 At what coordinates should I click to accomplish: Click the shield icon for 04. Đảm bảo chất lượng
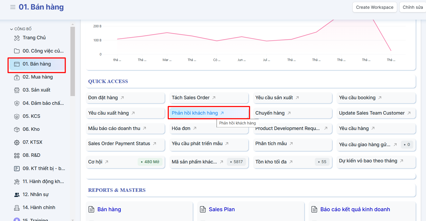(17, 103)
